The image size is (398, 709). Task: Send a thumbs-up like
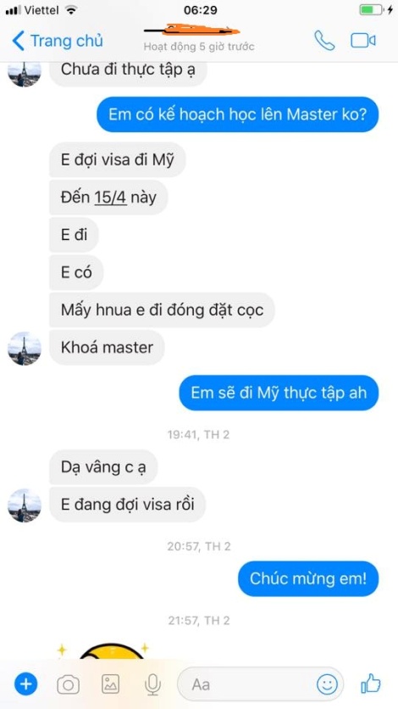[371, 684]
